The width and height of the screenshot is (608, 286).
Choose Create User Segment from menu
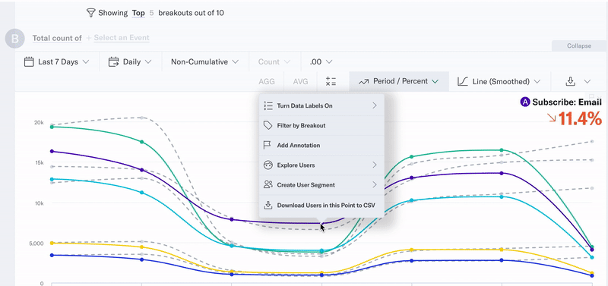[321, 185]
